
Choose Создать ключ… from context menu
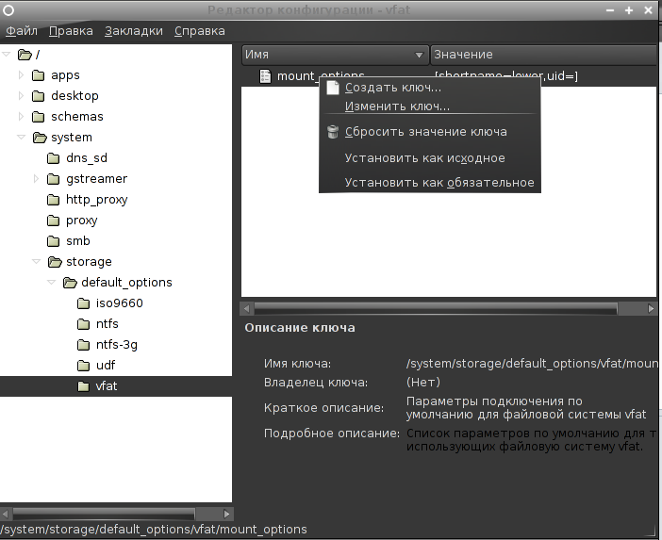coord(430,88)
